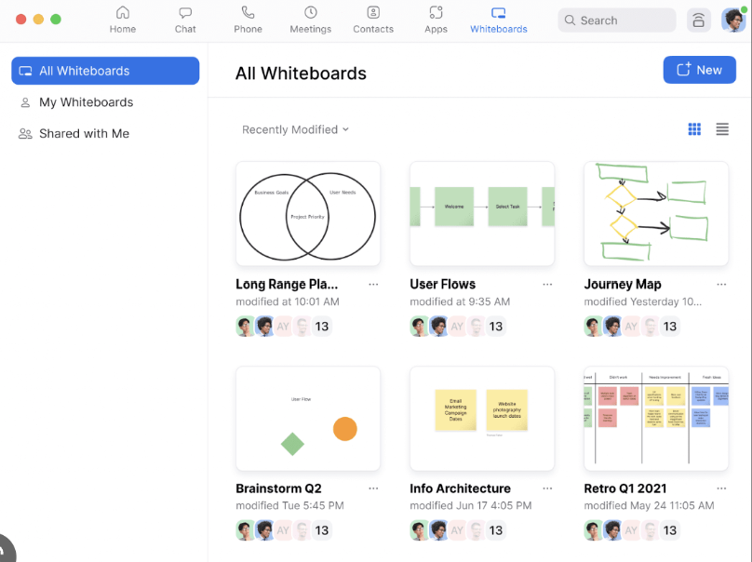Click the Search field
The width and height of the screenshot is (752, 562).
[617, 20]
